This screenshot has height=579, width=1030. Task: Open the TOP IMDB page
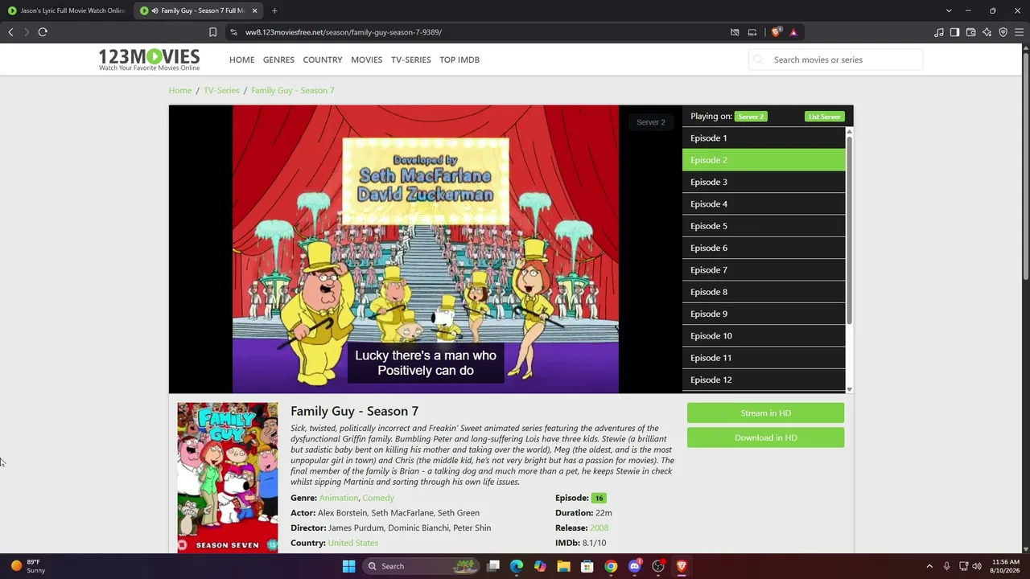click(459, 60)
